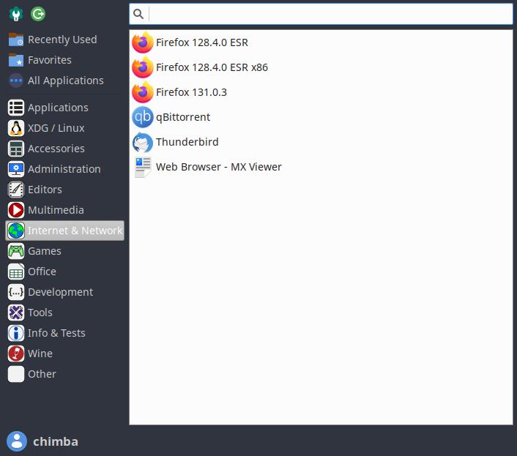Open Web Browser - MX Viewer label

coord(219,167)
